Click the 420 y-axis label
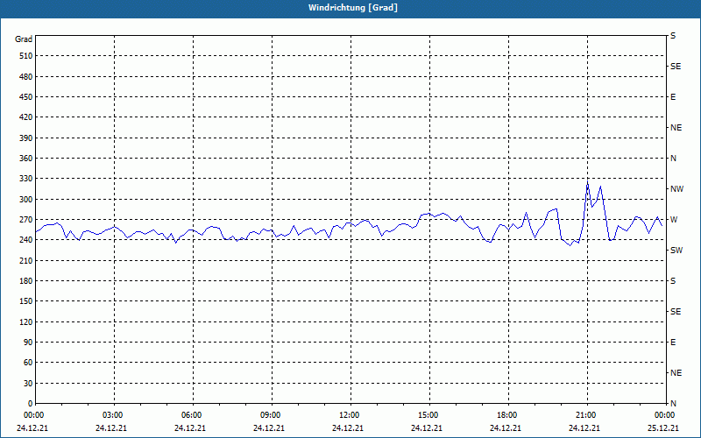The image size is (701, 438). pos(26,117)
